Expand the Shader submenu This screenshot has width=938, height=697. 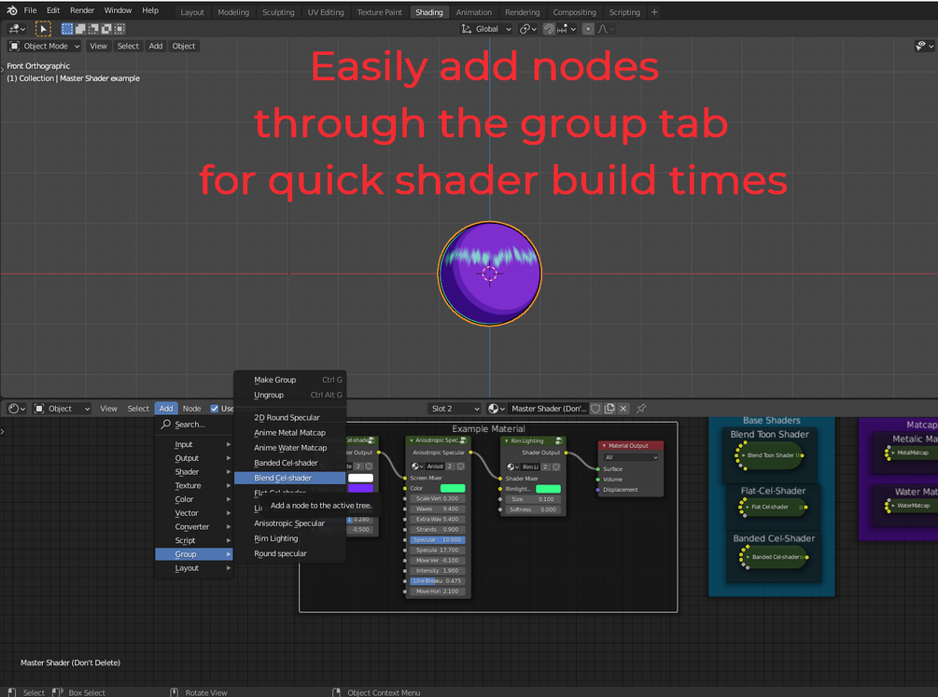point(194,472)
